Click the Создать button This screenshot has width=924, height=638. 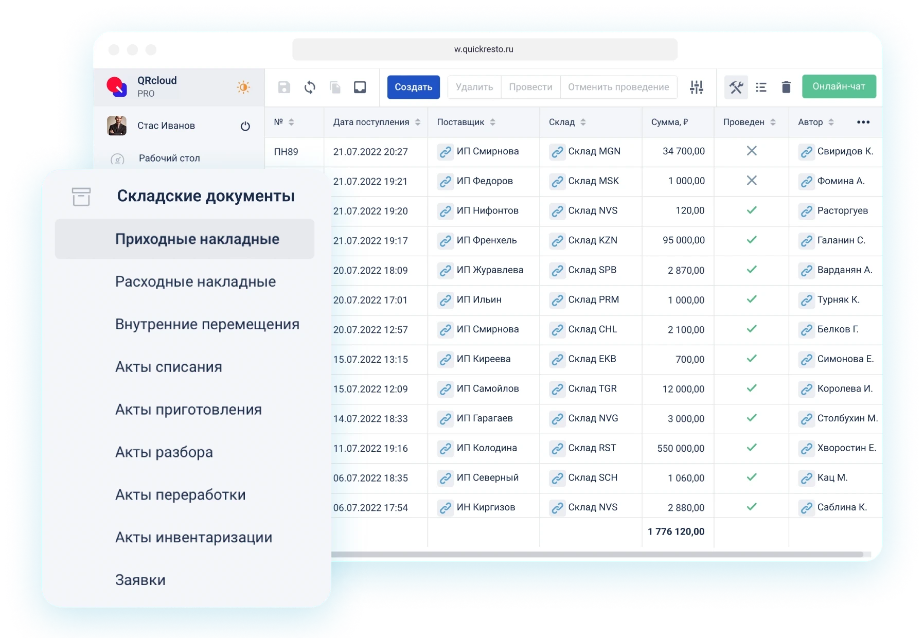pyautogui.click(x=413, y=87)
